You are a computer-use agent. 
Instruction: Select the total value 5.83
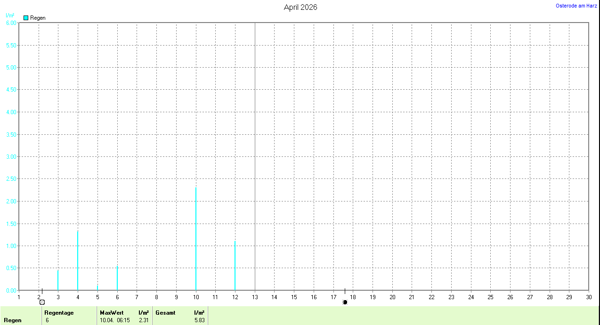click(x=199, y=320)
